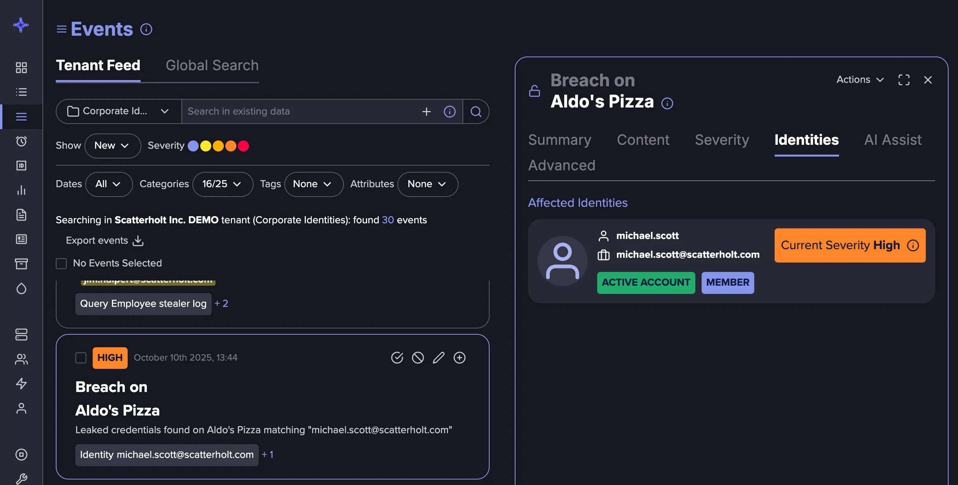Screen dimensions: 958x485
Task: Add search term with plus icon
Action: (426, 112)
